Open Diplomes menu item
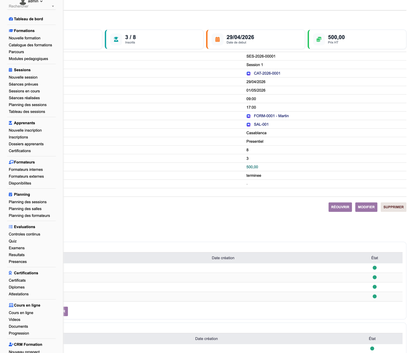Screen dimensions: 409x353 pos(17,287)
